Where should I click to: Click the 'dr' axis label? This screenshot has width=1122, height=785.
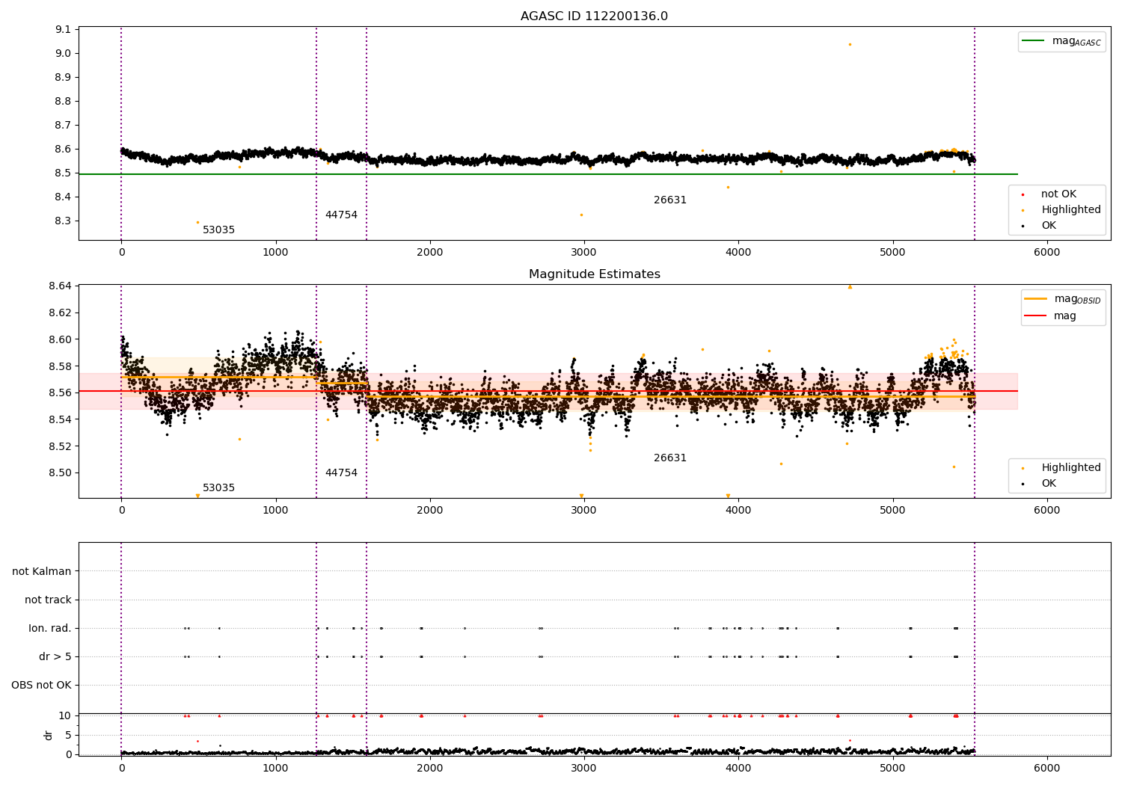49,735
